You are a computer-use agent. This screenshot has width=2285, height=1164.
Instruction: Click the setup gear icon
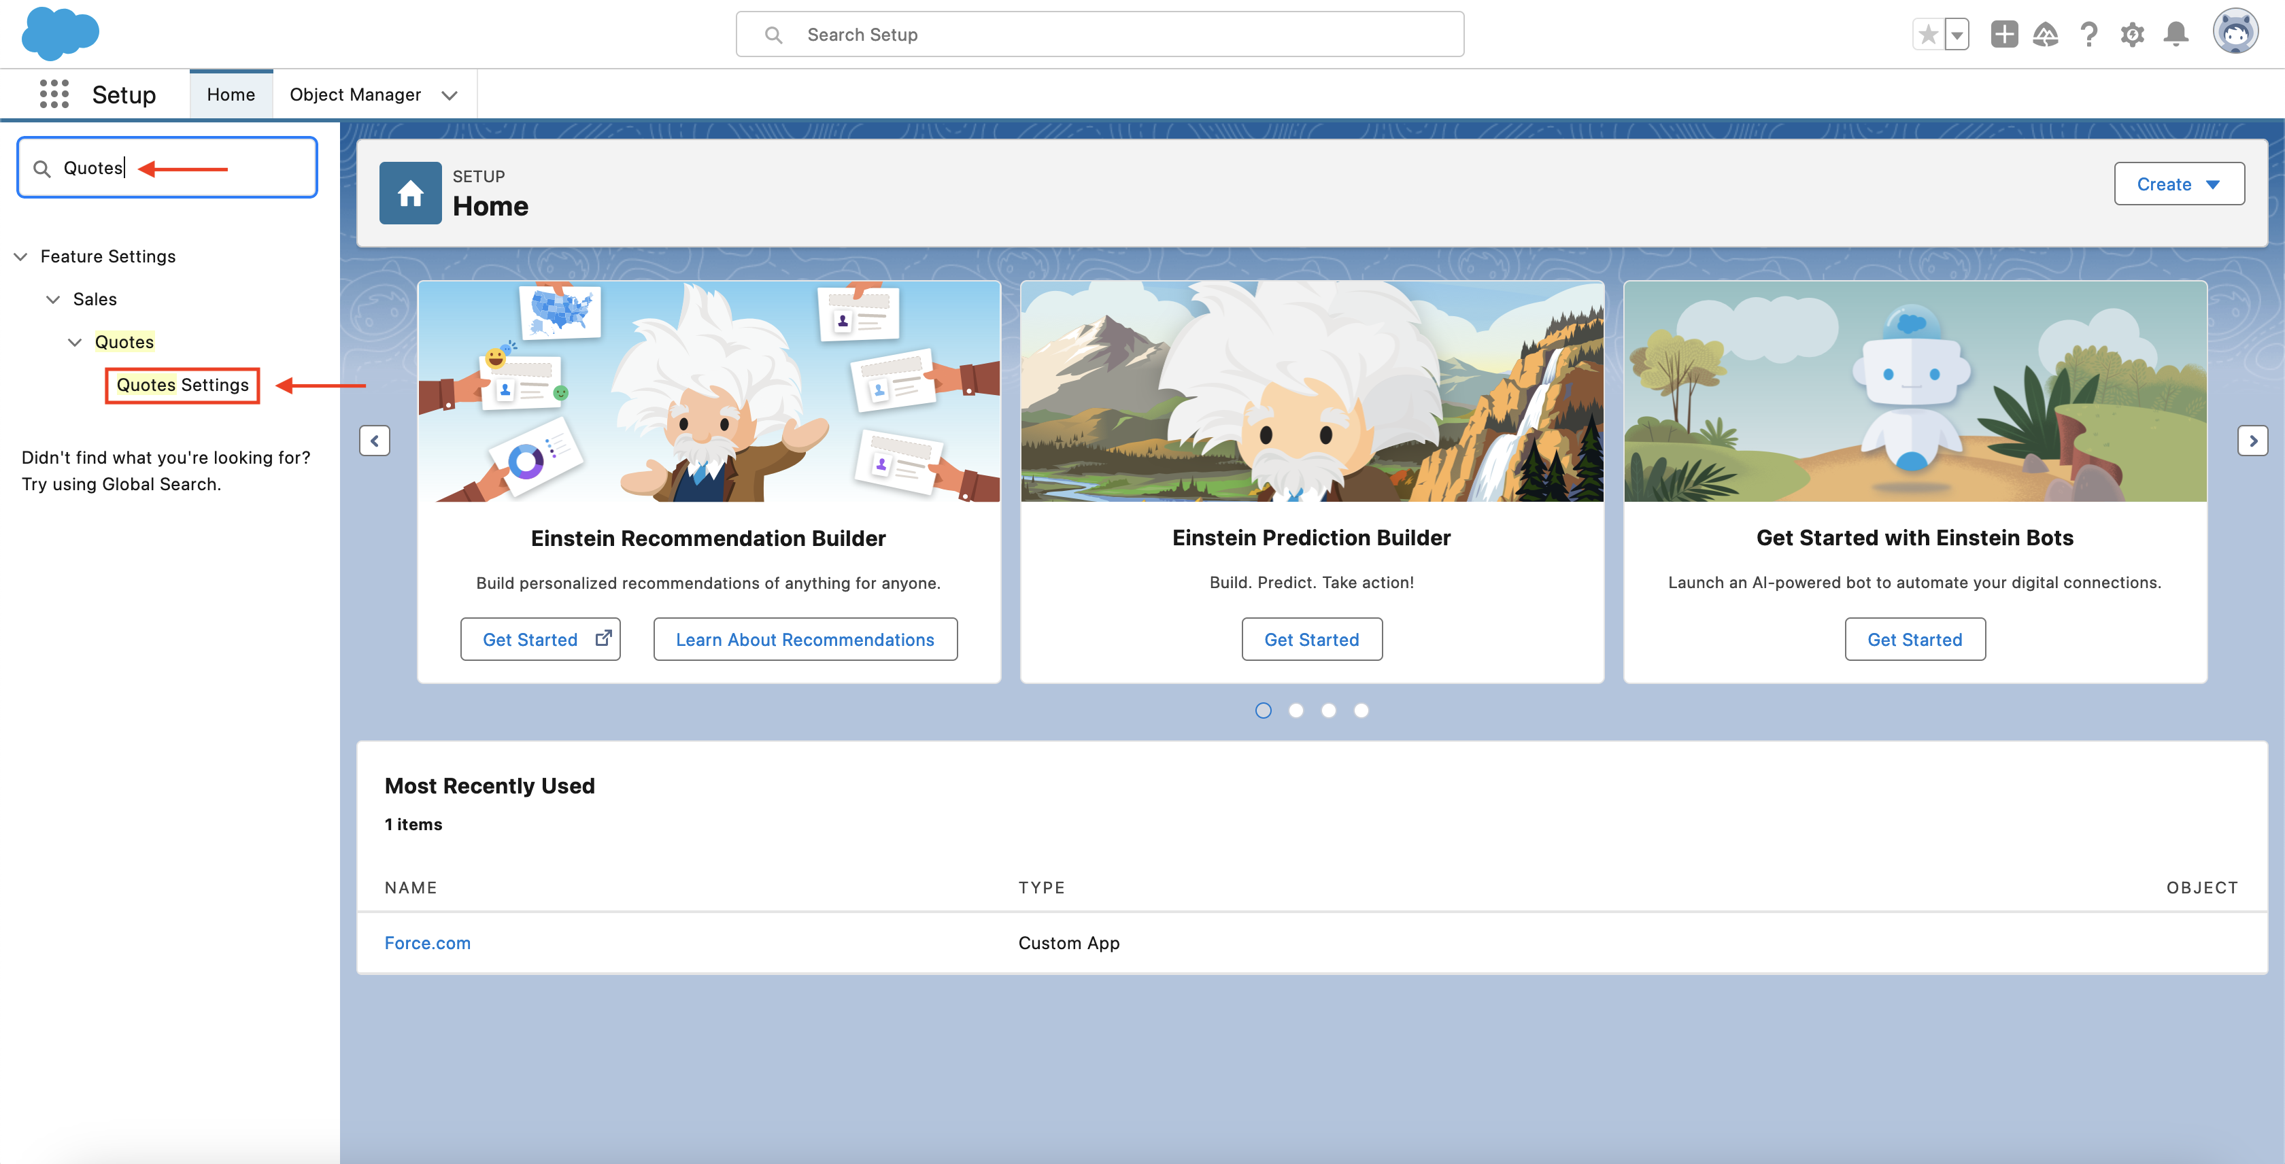click(2133, 35)
